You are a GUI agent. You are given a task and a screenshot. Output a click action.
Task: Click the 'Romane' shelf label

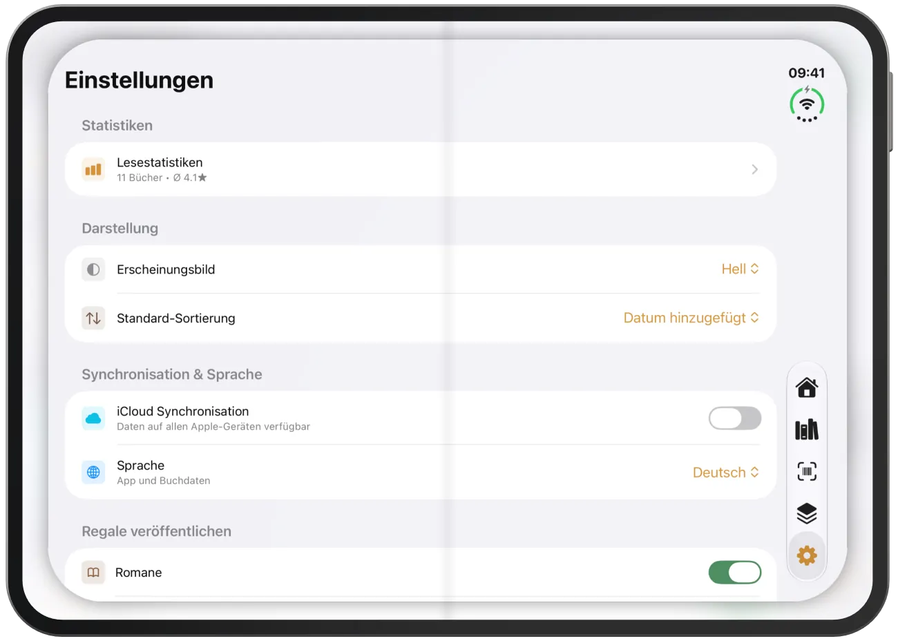point(139,573)
